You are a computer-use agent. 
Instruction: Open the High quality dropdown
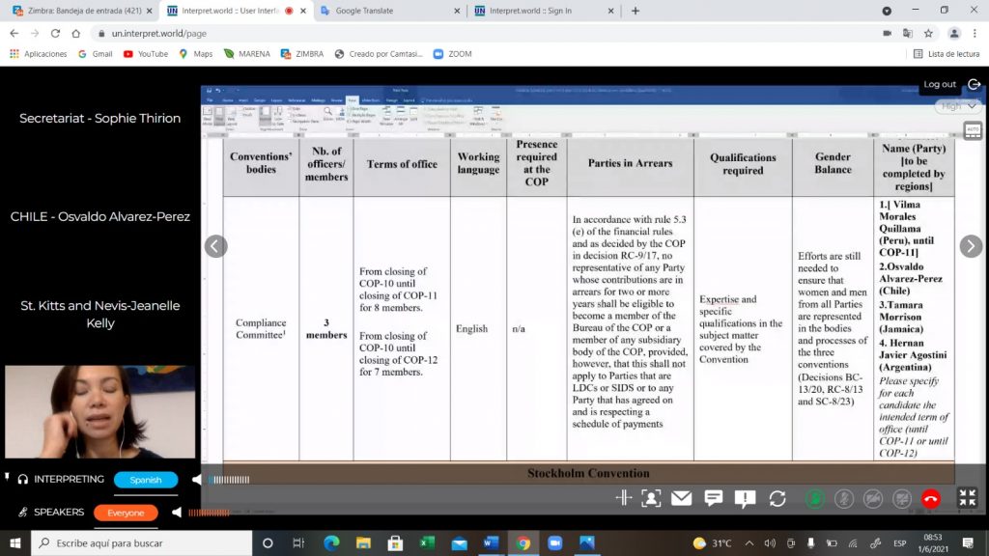[x=957, y=106]
